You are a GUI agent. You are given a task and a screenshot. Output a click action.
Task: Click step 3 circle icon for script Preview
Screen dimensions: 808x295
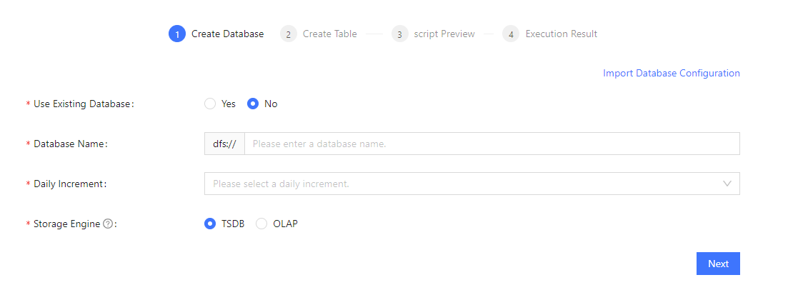[x=400, y=34]
